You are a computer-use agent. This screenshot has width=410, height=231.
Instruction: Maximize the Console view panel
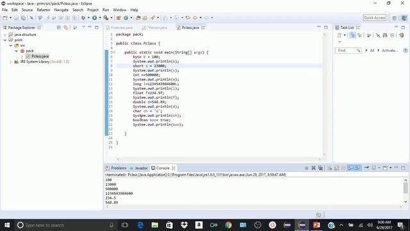pyautogui.click(x=403, y=167)
